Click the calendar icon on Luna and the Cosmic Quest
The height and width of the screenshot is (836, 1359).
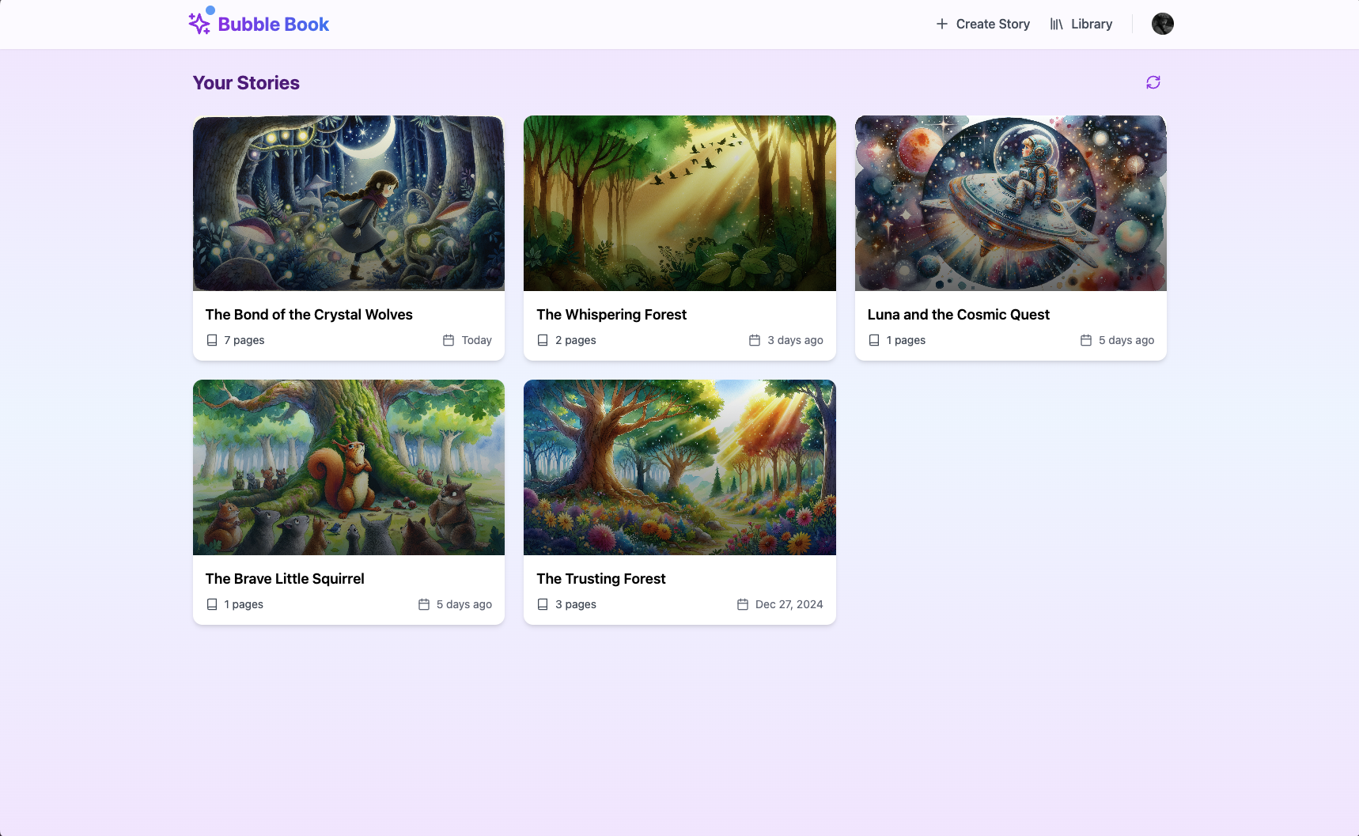(1086, 340)
